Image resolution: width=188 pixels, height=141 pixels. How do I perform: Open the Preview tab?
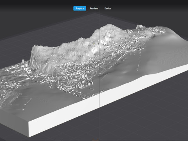94,9
